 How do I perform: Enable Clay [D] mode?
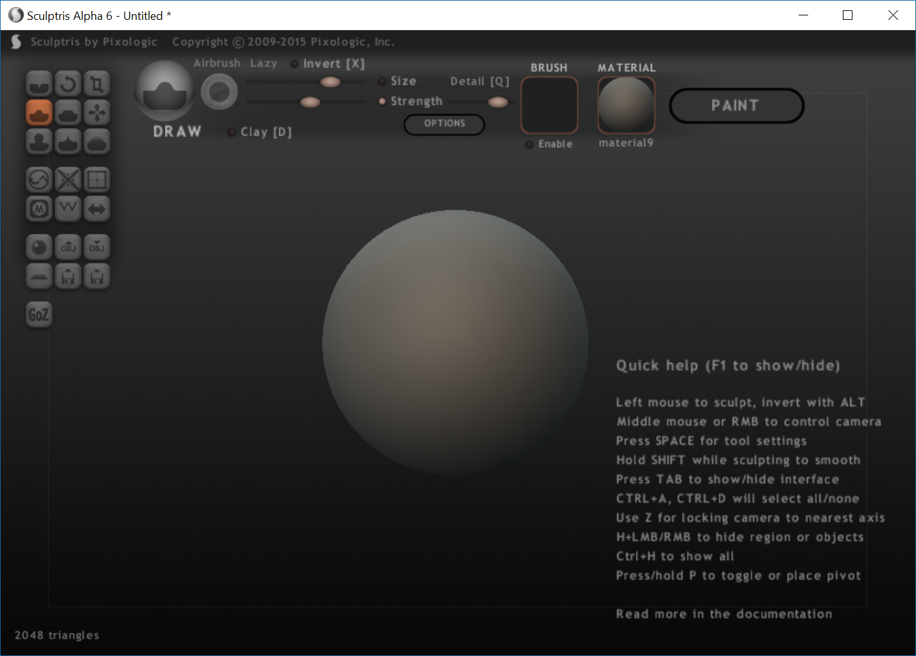[260, 132]
